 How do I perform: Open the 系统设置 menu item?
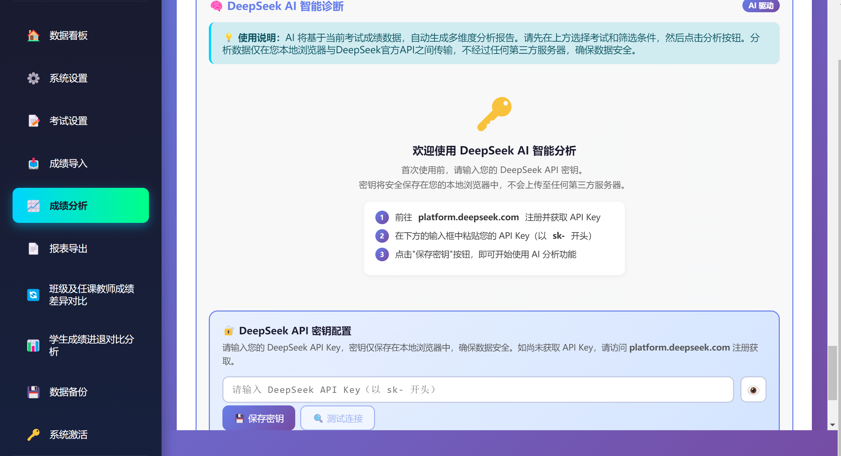pos(81,78)
